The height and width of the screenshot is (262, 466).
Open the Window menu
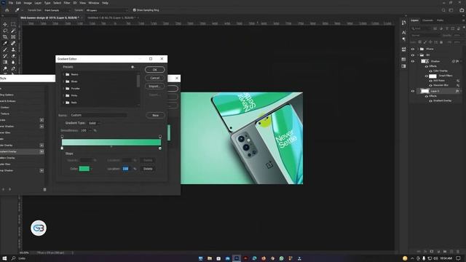(x=94, y=3)
